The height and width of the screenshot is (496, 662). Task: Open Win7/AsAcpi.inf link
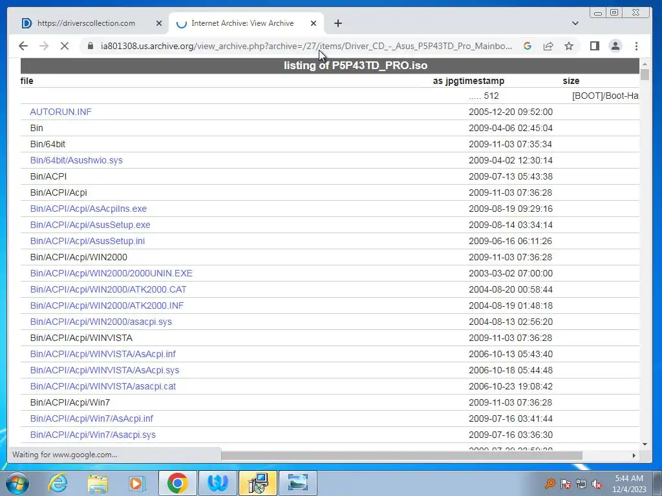coord(92,418)
